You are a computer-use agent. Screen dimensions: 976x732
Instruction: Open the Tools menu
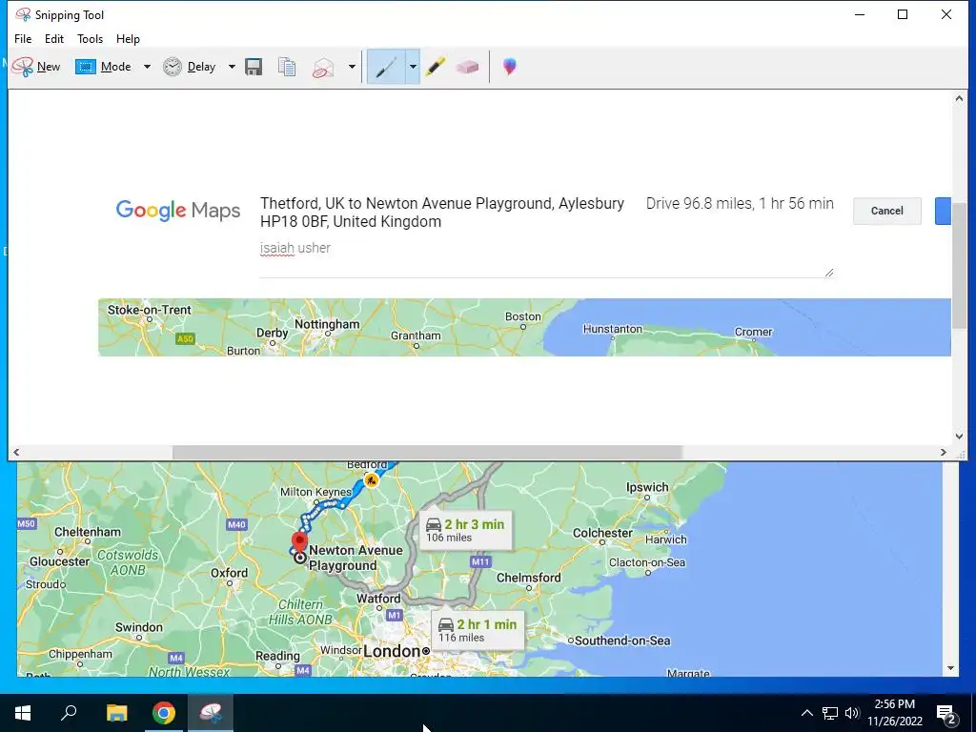click(x=90, y=38)
